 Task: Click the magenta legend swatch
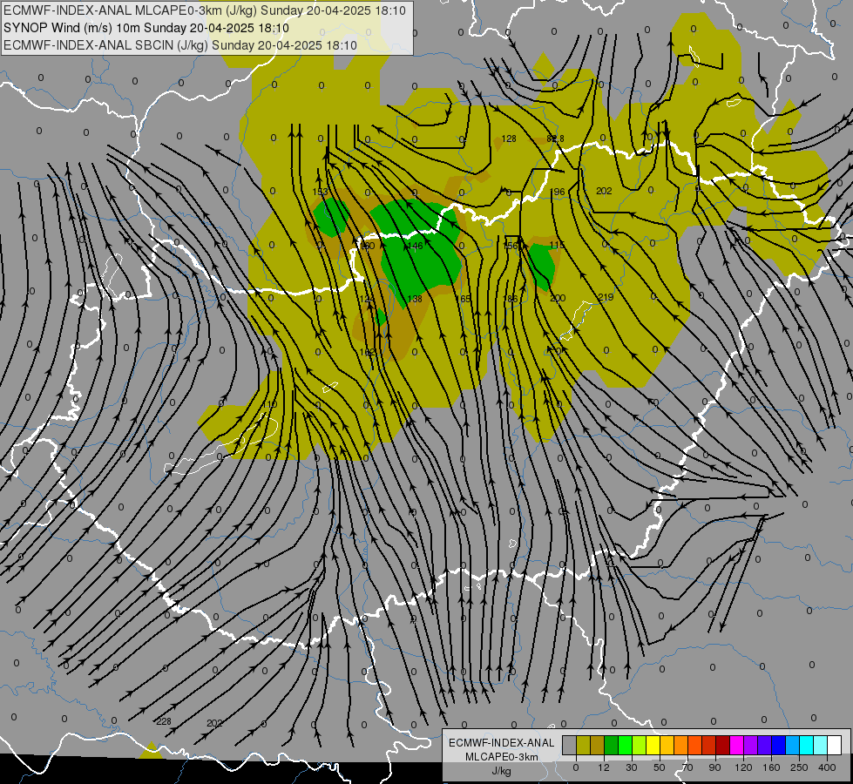tap(737, 746)
